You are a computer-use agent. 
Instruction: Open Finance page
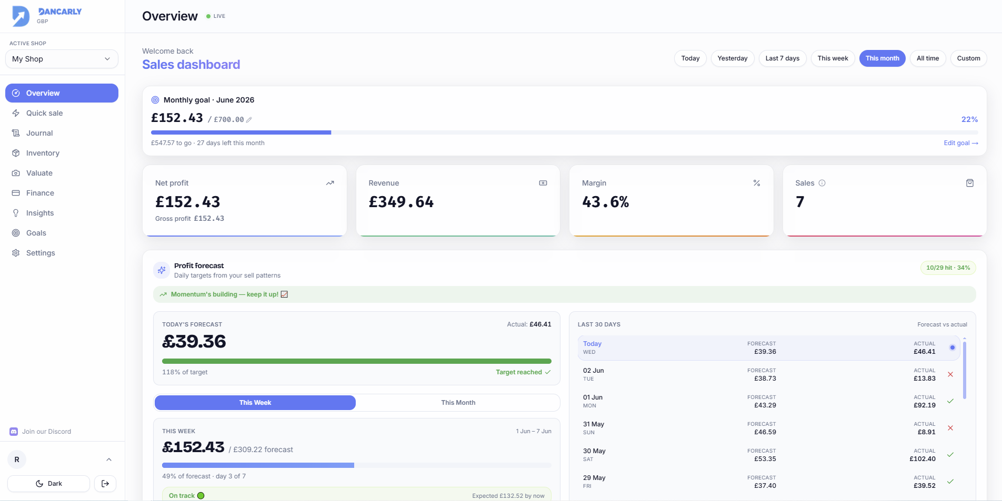(62, 193)
